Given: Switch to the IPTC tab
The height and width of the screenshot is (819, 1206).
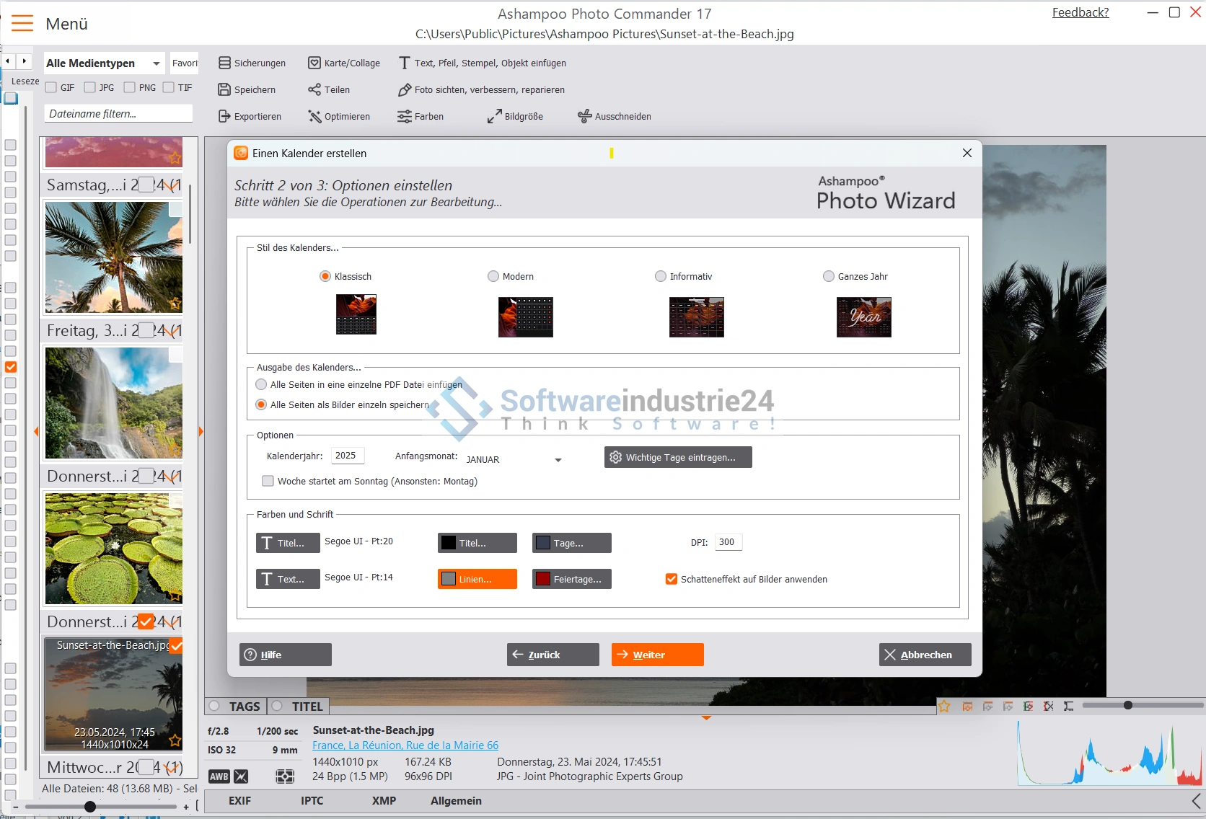Looking at the screenshot, I should (312, 801).
